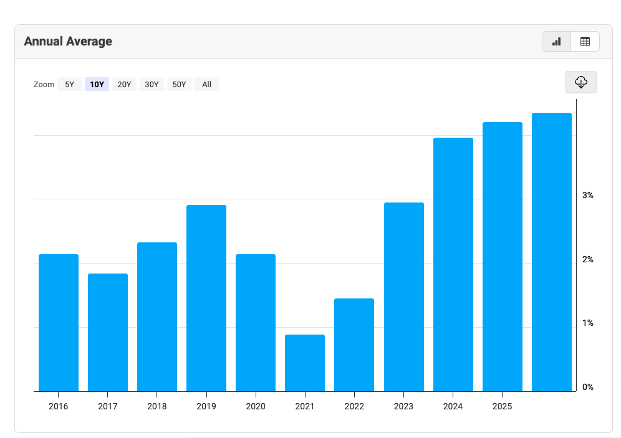The height and width of the screenshot is (438, 621).
Task: Click the 2017 bar
Action: click(x=108, y=332)
